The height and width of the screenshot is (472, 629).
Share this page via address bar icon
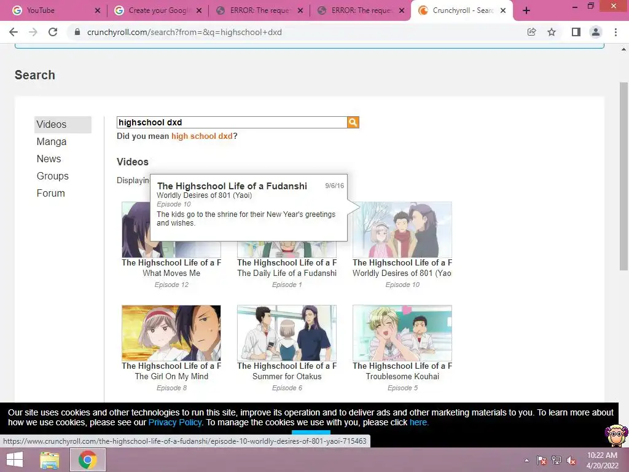pos(531,32)
